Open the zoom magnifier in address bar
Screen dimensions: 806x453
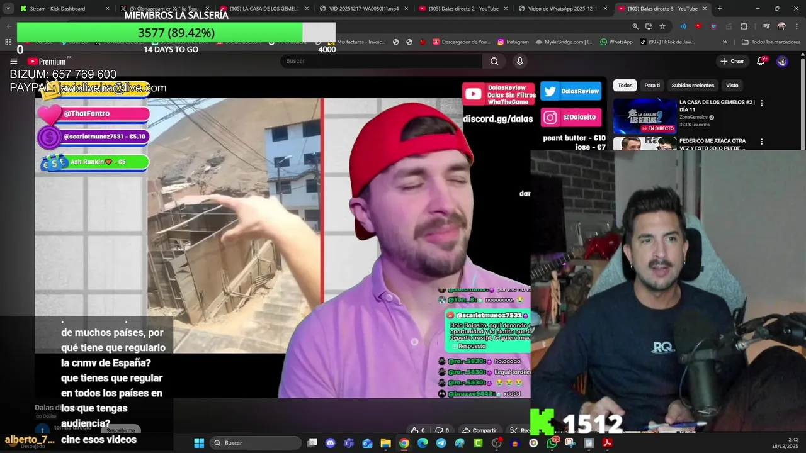click(x=635, y=26)
